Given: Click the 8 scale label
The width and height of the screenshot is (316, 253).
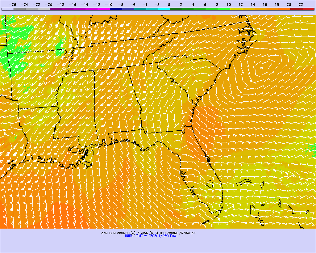Looking at the screenshot, I should tap(217, 5).
